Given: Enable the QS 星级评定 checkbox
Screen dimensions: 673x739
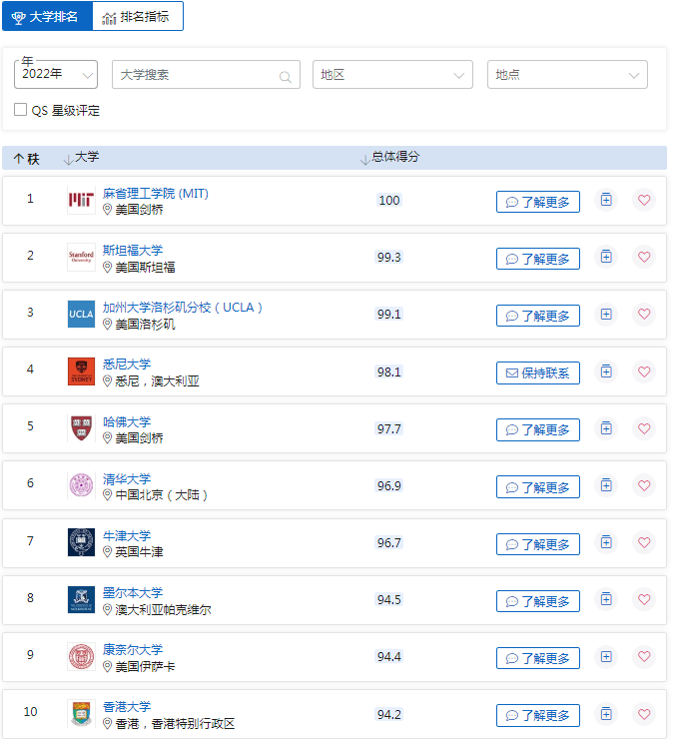Looking at the screenshot, I should pos(20,110).
